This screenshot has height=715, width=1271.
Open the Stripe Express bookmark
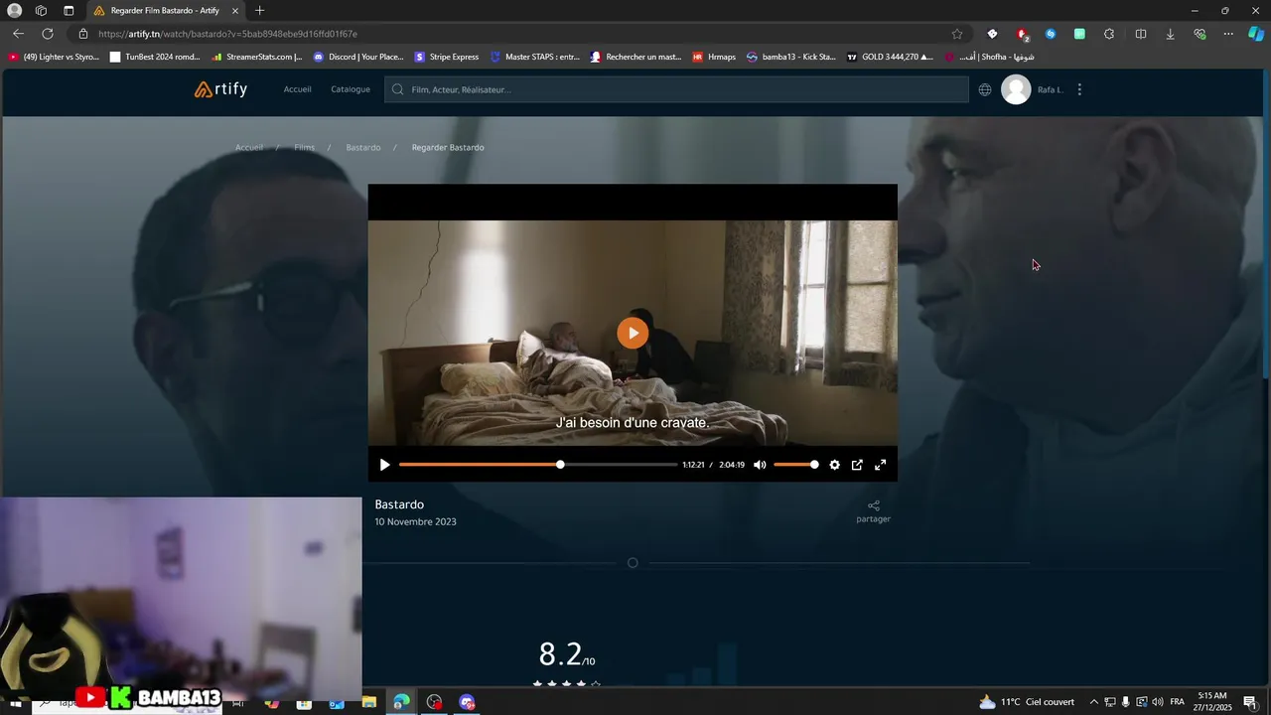tap(447, 57)
